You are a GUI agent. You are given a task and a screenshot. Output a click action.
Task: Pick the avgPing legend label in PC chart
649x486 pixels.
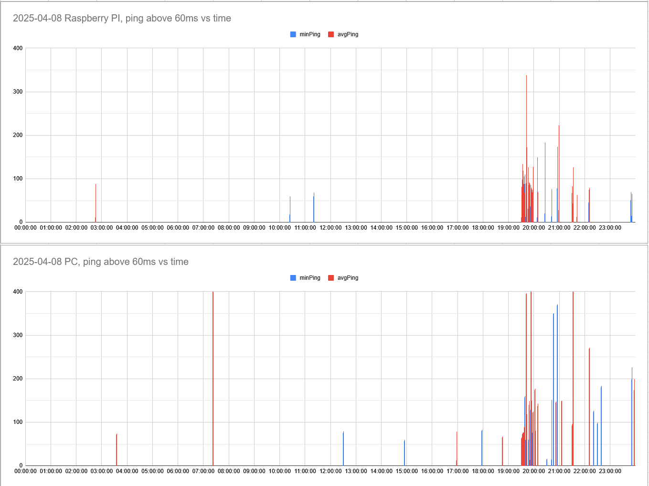348,278
